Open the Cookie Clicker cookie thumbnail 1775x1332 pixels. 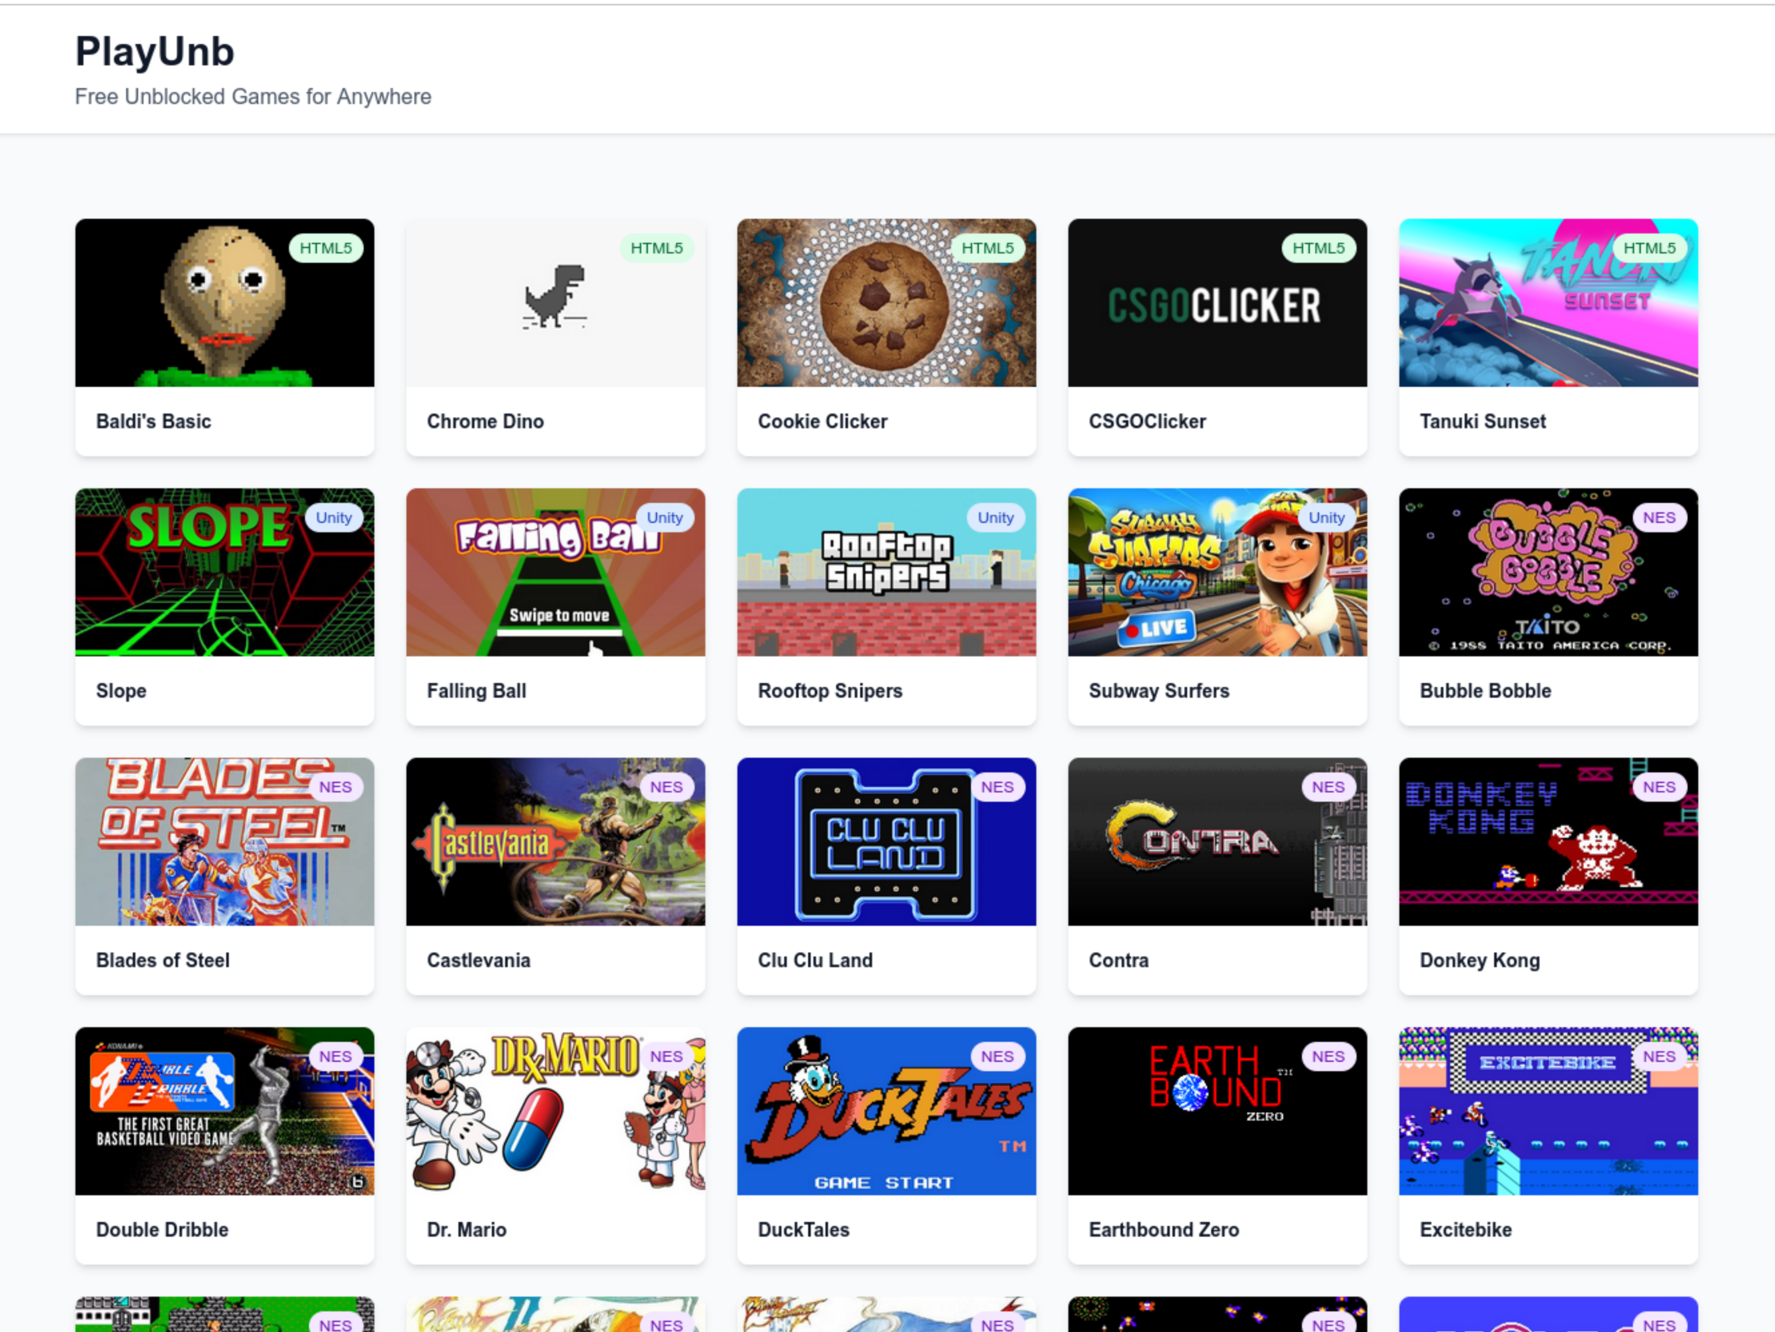[887, 302]
